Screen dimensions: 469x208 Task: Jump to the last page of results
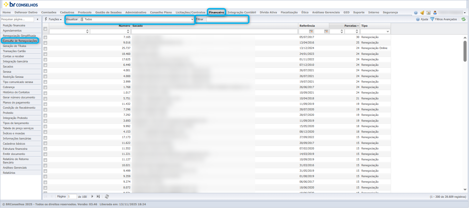[x=98, y=196]
